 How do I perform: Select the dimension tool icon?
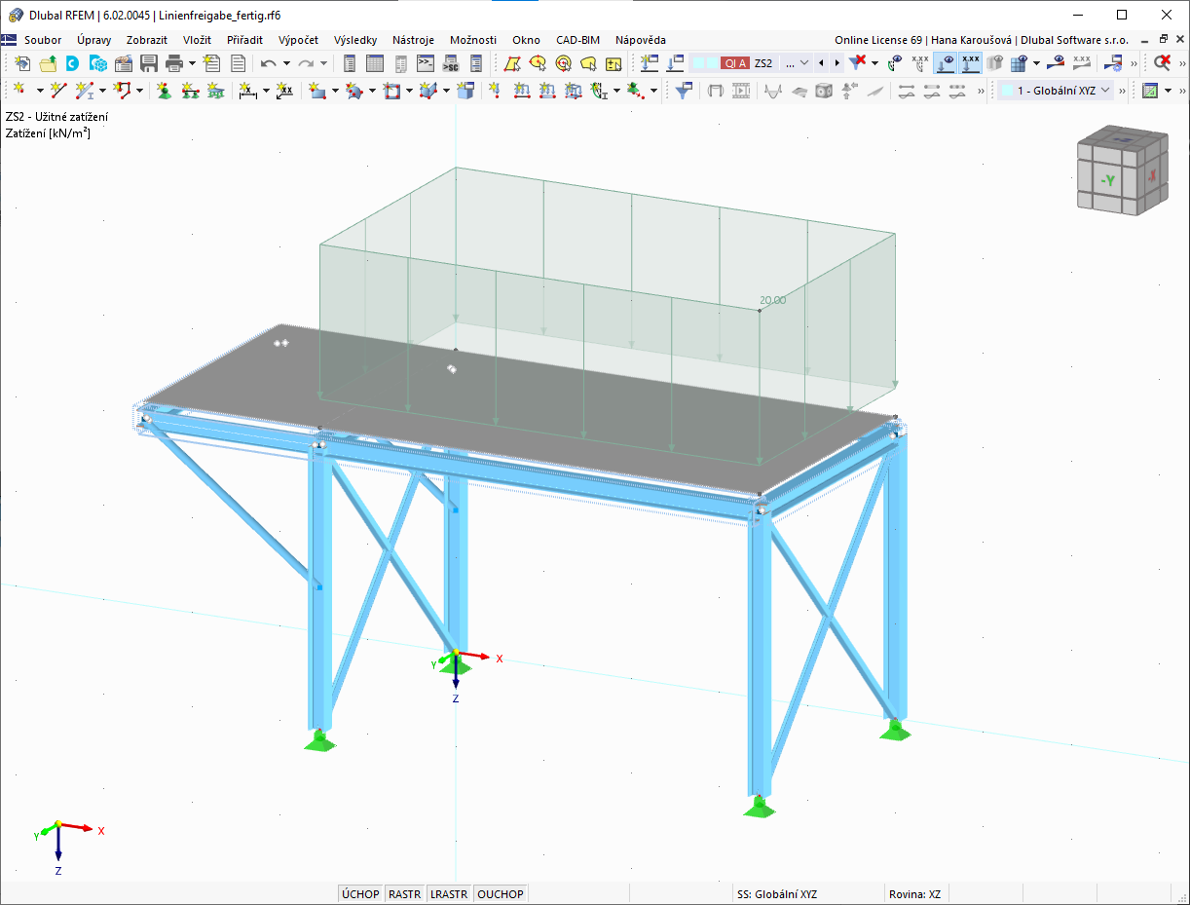click(x=247, y=91)
